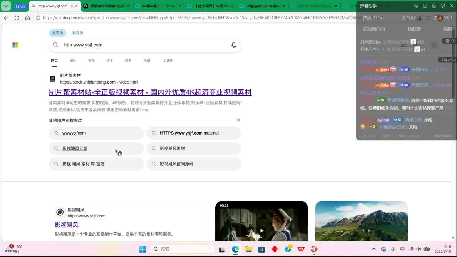Open the 制片帮素材站 result headline link
457x257 pixels.
point(150,92)
